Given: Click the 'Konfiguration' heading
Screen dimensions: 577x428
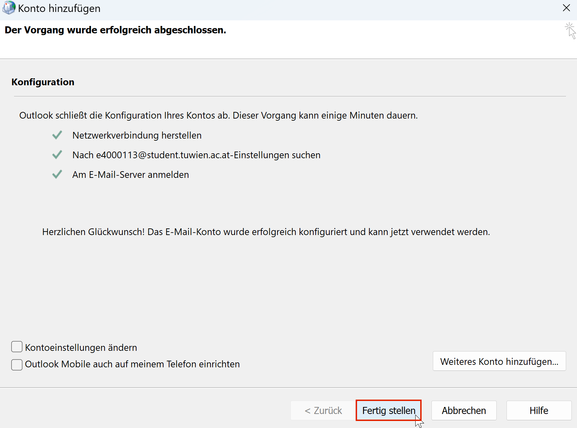Looking at the screenshot, I should click(43, 82).
